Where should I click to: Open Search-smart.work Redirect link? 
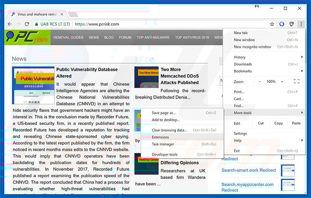[248, 170]
